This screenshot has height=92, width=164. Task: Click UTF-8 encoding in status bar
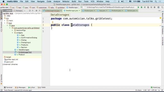pyautogui.click(x=154, y=90)
